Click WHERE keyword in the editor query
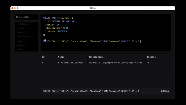The image size is (186, 105). [x=125, y=41]
